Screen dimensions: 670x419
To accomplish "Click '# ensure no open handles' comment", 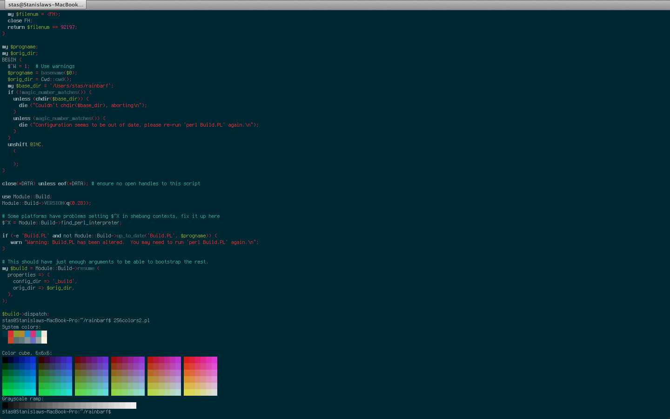I will pyautogui.click(x=146, y=184).
